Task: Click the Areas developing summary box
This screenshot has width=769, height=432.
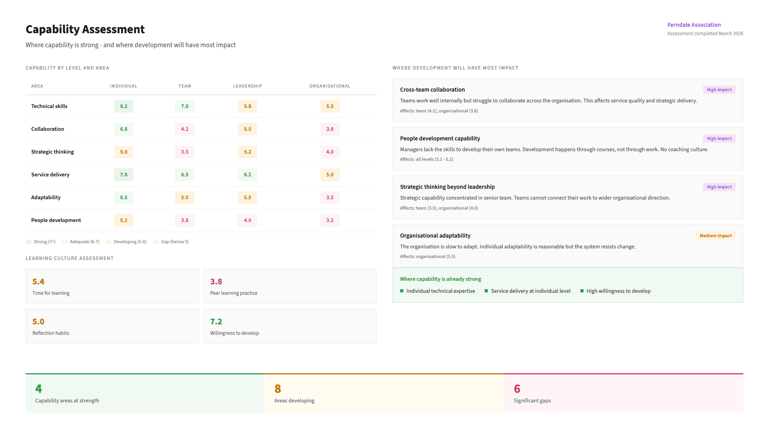Action: [x=384, y=394]
